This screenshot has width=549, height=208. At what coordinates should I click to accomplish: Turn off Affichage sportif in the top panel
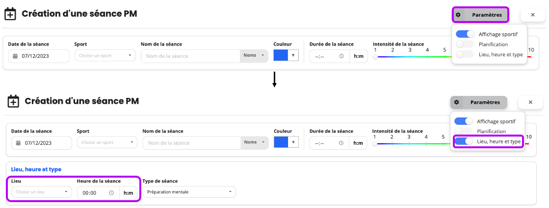point(465,34)
